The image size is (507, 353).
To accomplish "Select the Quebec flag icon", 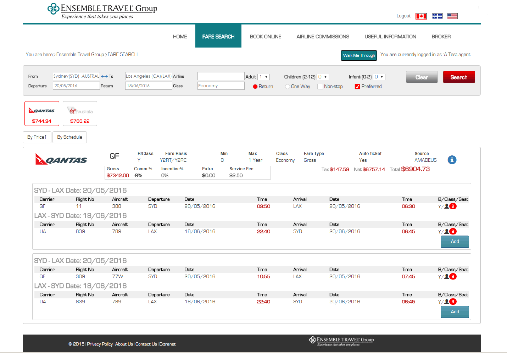I will tap(437, 16).
